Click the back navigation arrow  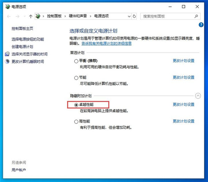9,16
